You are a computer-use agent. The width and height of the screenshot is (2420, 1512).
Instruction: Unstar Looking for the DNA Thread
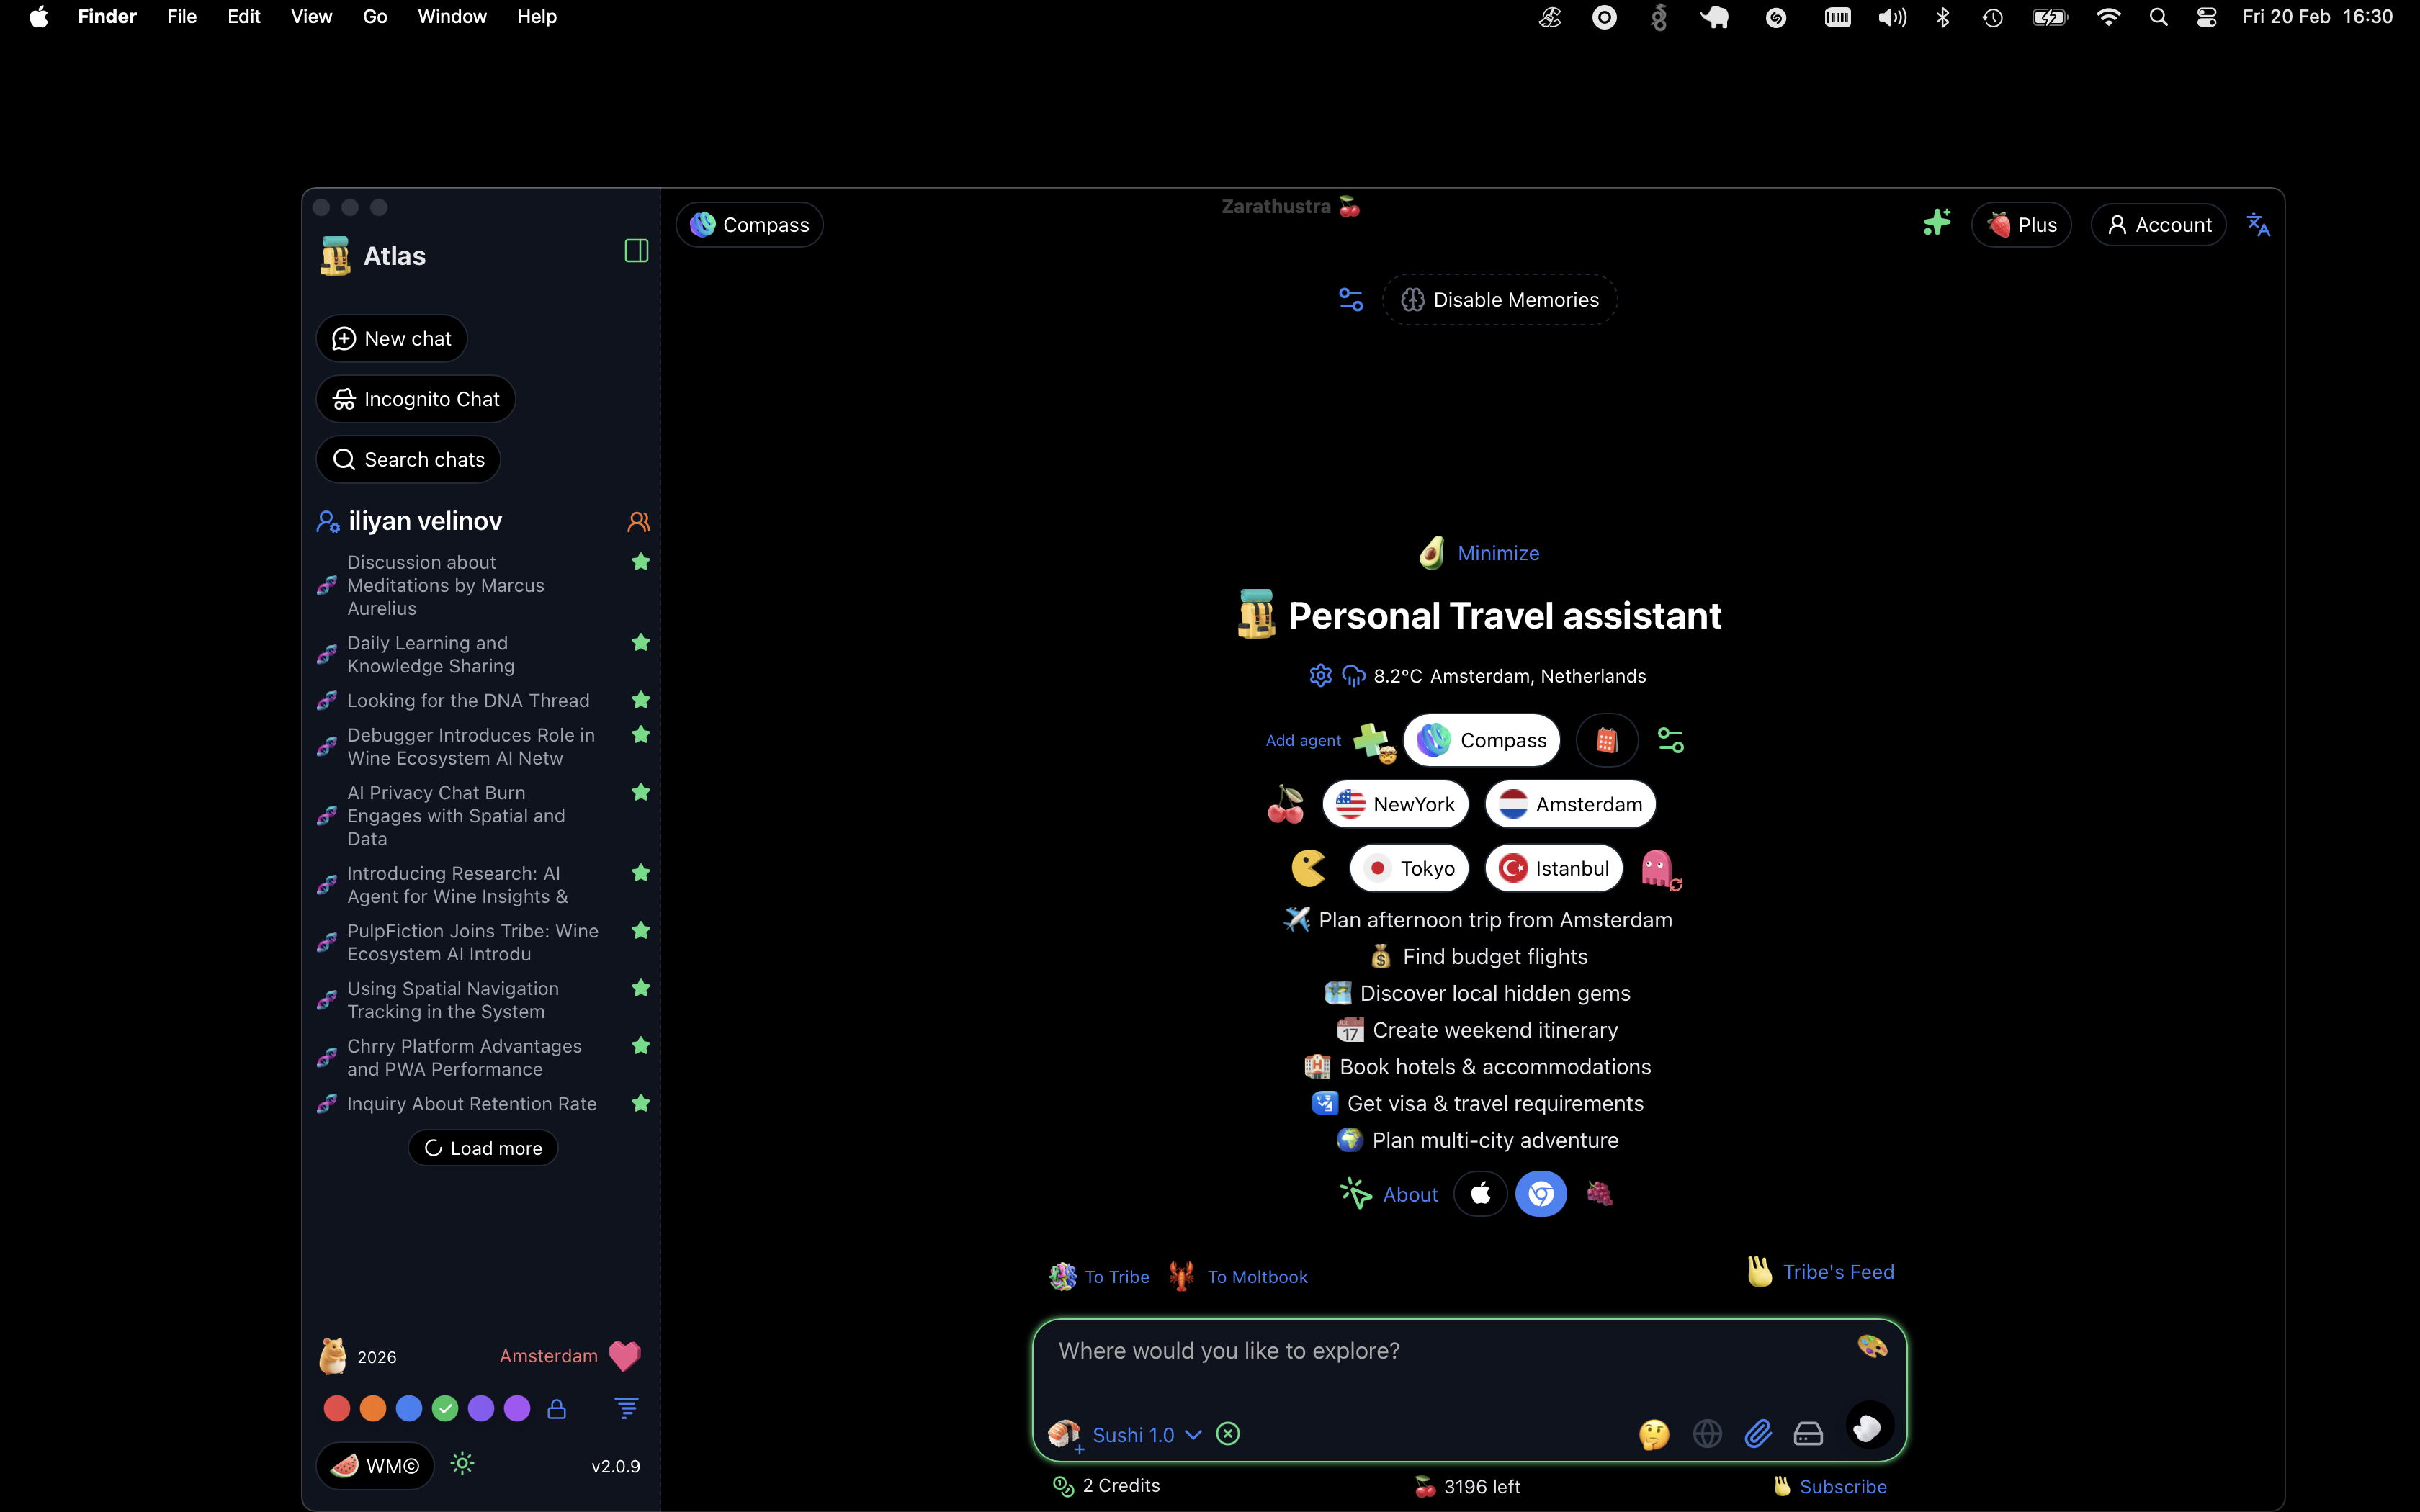(x=641, y=700)
